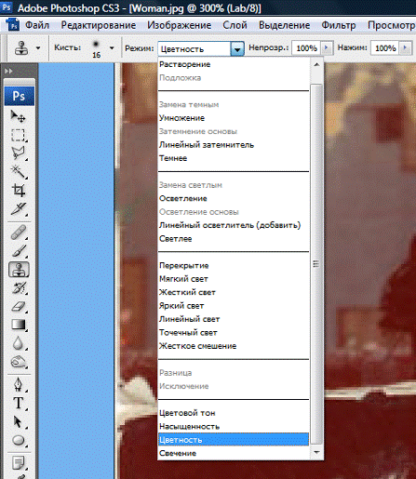Open the Редактирование menu
This screenshot has width=416, height=479.
point(99,25)
